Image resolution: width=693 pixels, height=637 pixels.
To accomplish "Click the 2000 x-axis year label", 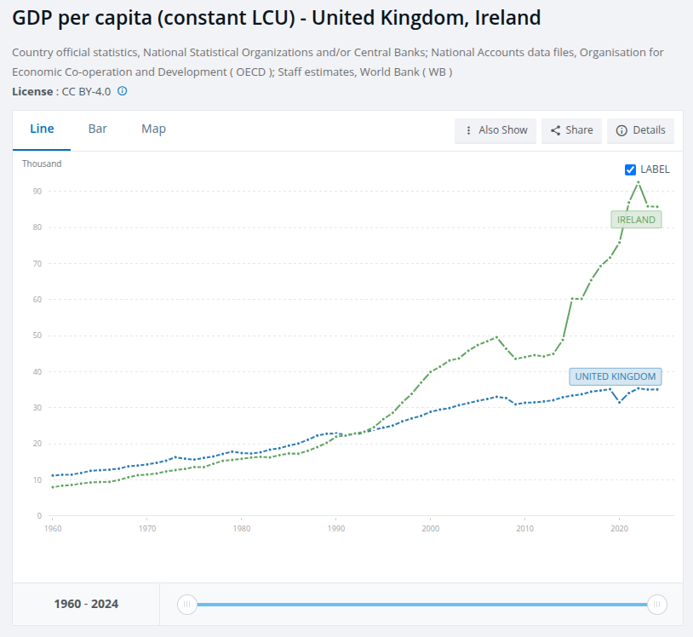I will coord(431,528).
